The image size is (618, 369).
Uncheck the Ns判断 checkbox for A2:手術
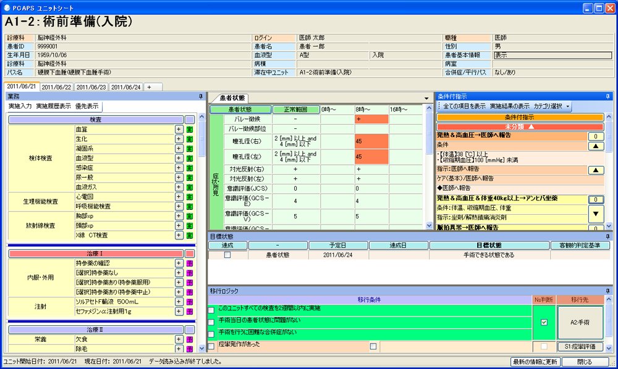(544, 322)
